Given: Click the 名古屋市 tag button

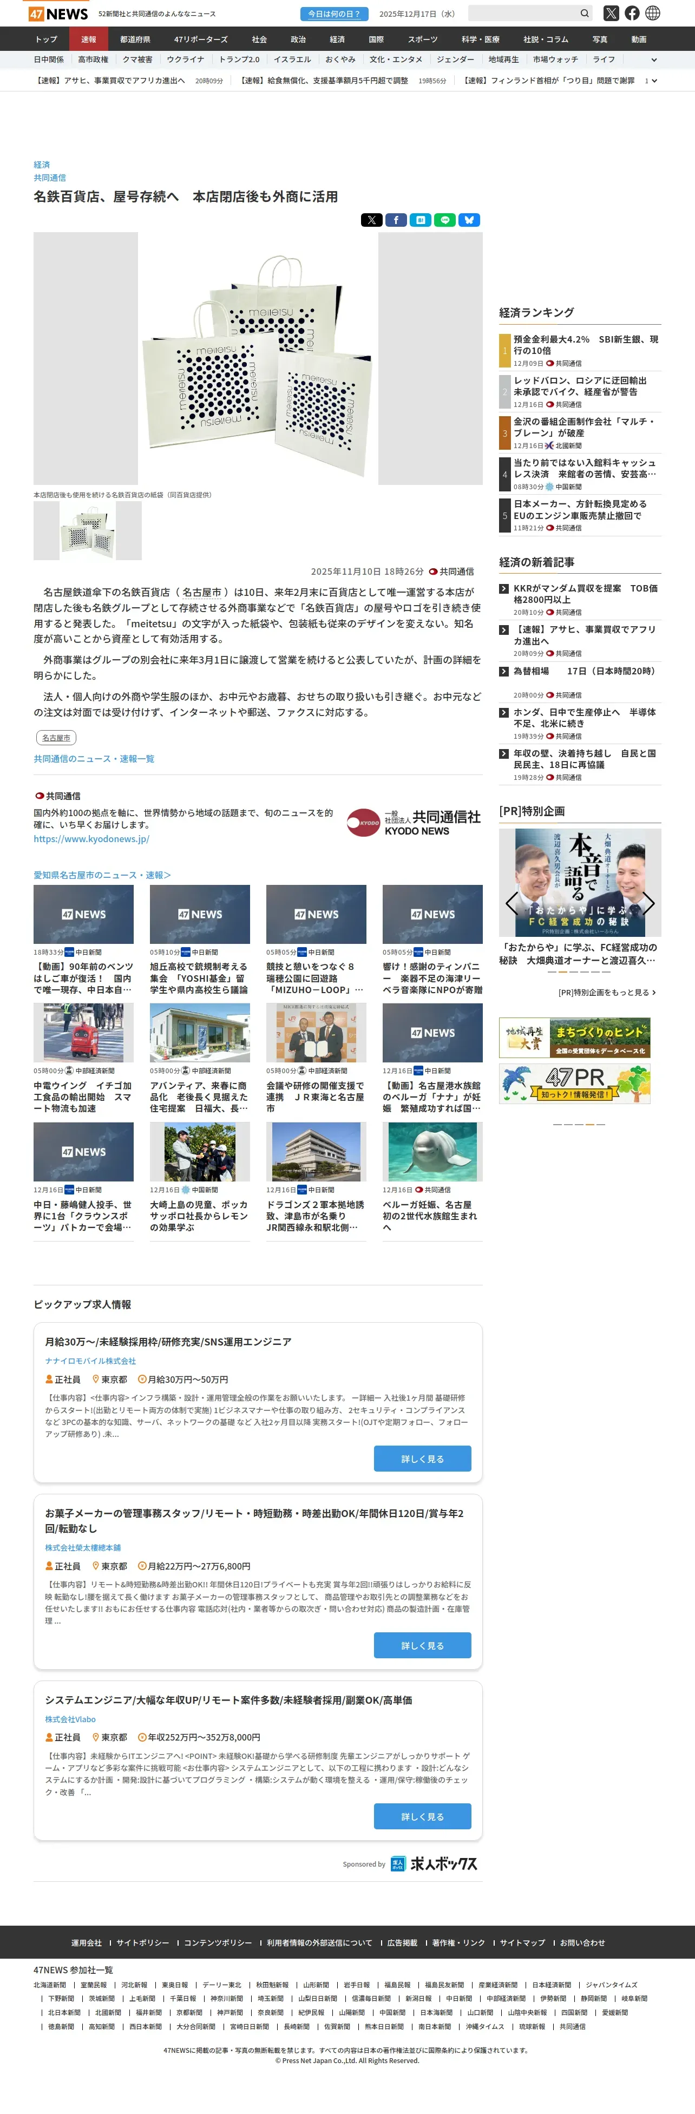Looking at the screenshot, I should 56,738.
